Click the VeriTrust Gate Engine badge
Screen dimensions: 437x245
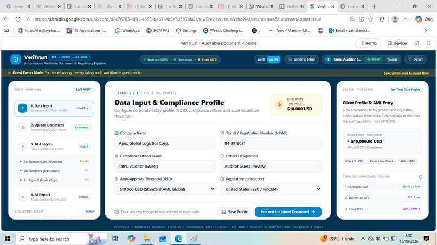point(405,90)
